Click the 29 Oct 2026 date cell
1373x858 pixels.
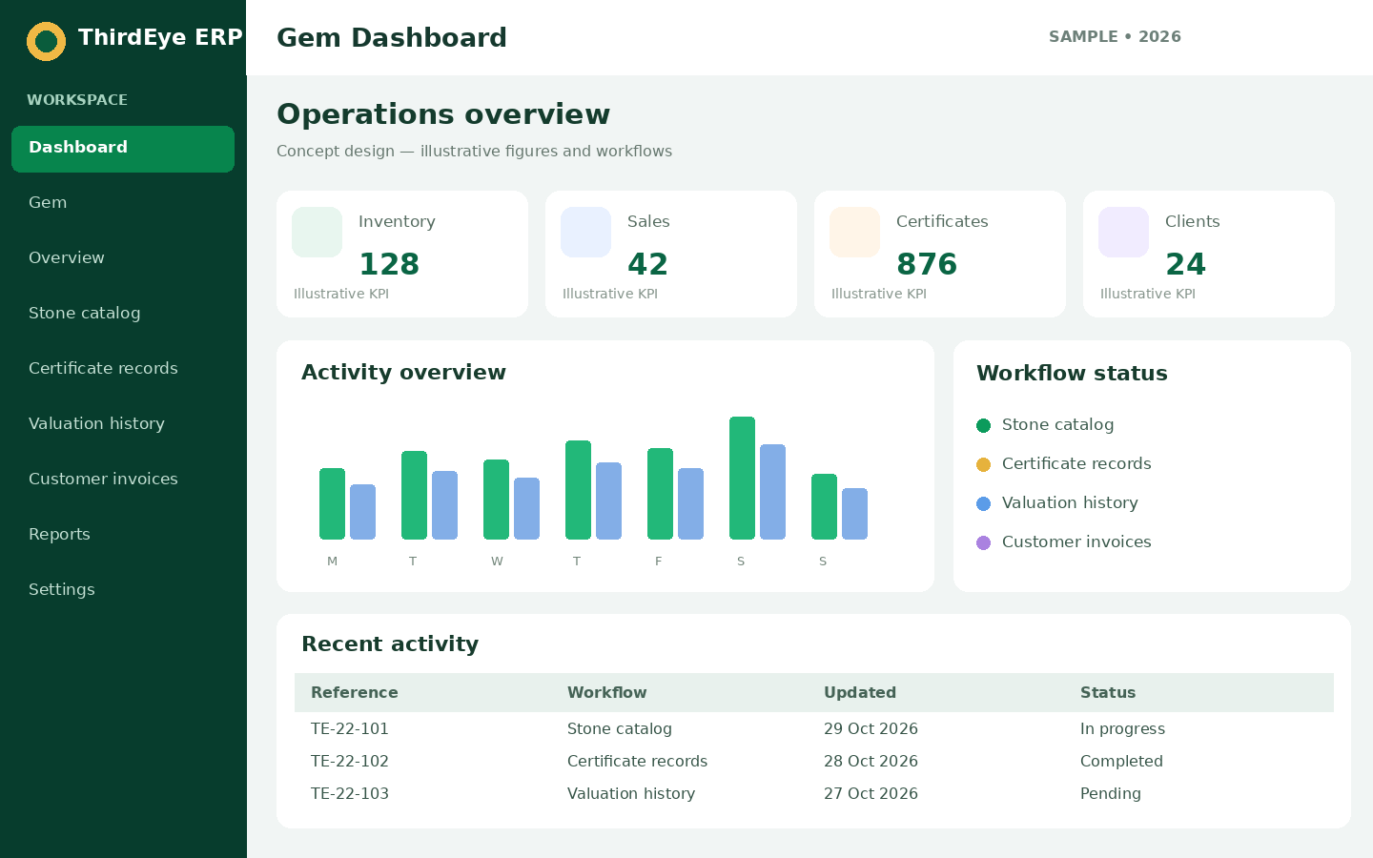coord(871,728)
